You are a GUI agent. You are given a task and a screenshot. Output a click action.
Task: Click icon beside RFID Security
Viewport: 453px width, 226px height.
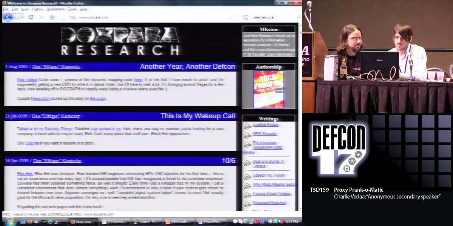[x=247, y=135]
